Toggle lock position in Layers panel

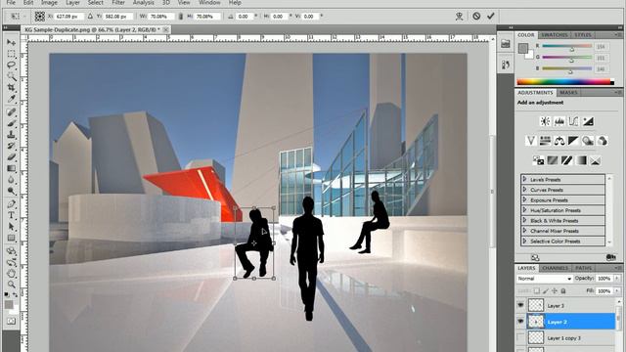555,291
